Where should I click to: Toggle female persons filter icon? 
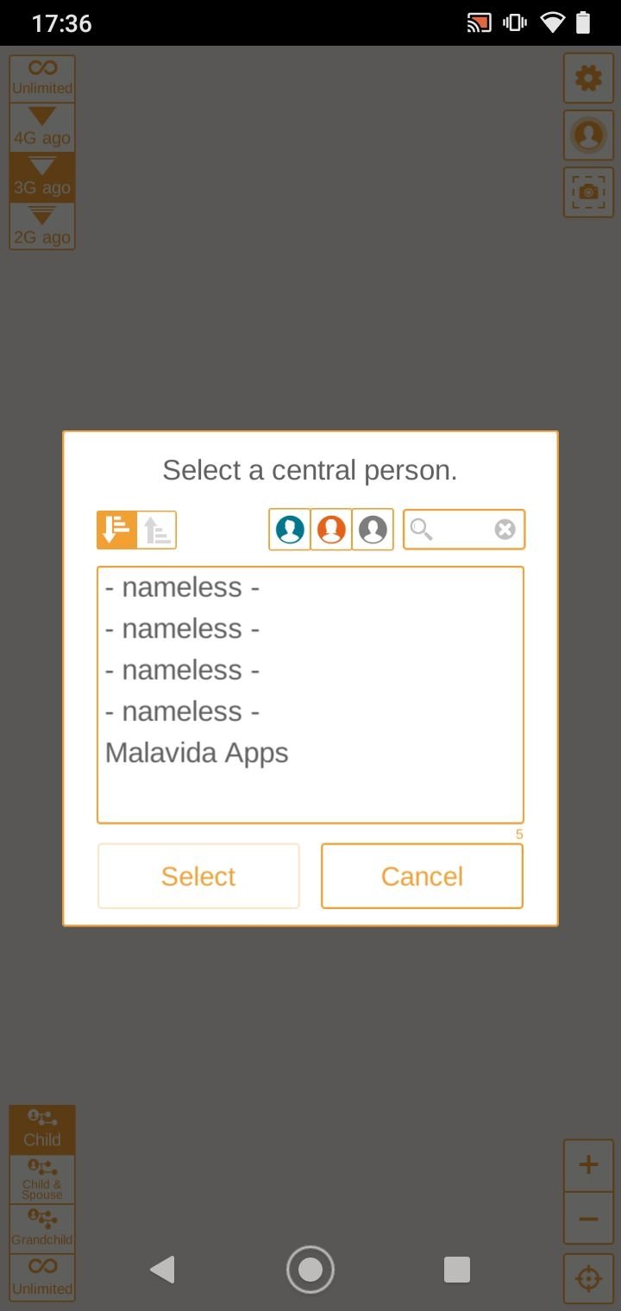point(331,530)
